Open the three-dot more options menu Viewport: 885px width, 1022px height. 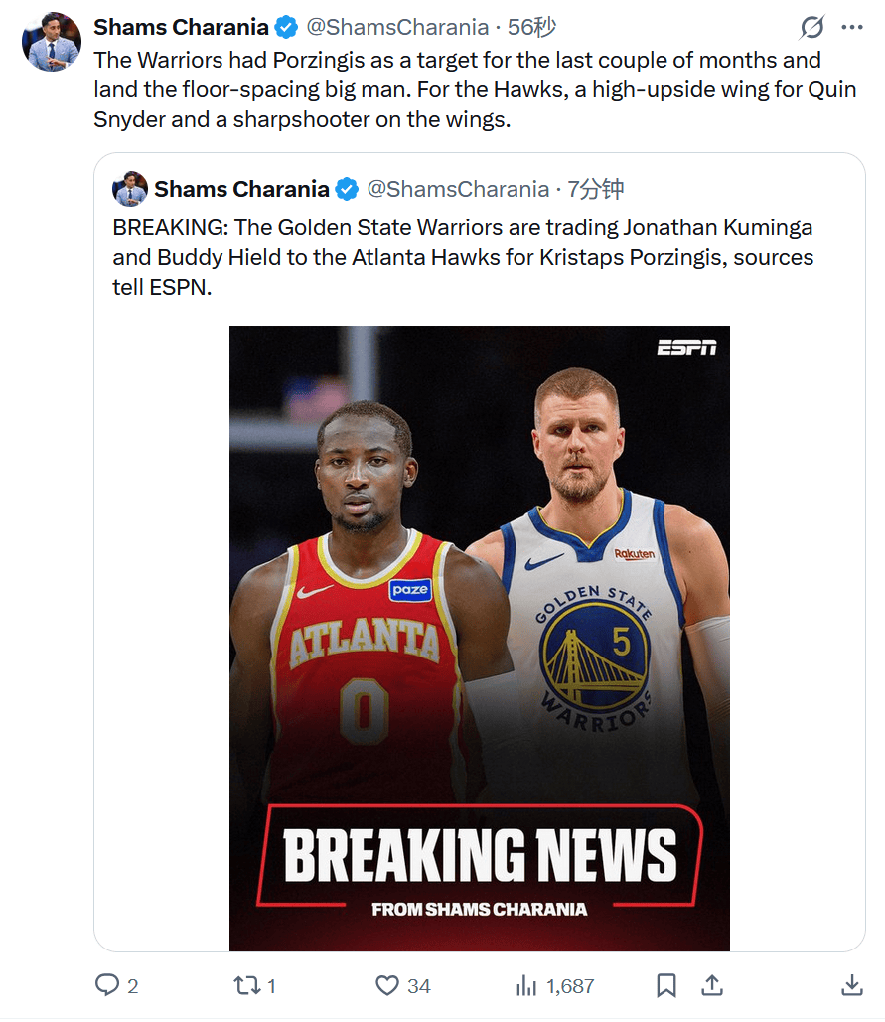point(852,27)
